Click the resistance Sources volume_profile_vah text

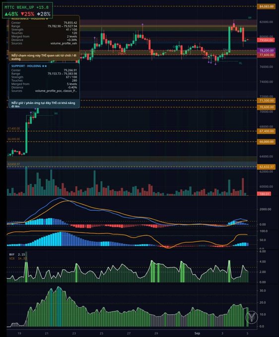[64, 44]
